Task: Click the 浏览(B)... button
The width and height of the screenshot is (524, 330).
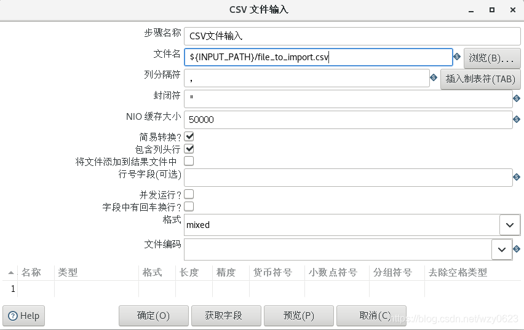Action: tap(492, 58)
